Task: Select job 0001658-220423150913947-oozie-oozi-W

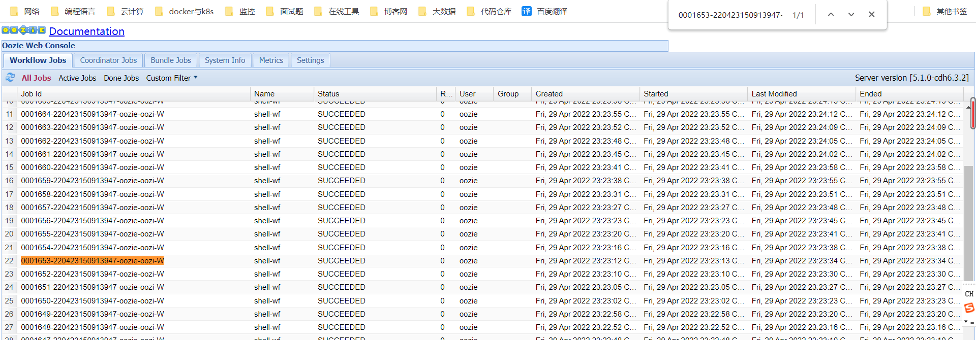Action: [x=93, y=194]
